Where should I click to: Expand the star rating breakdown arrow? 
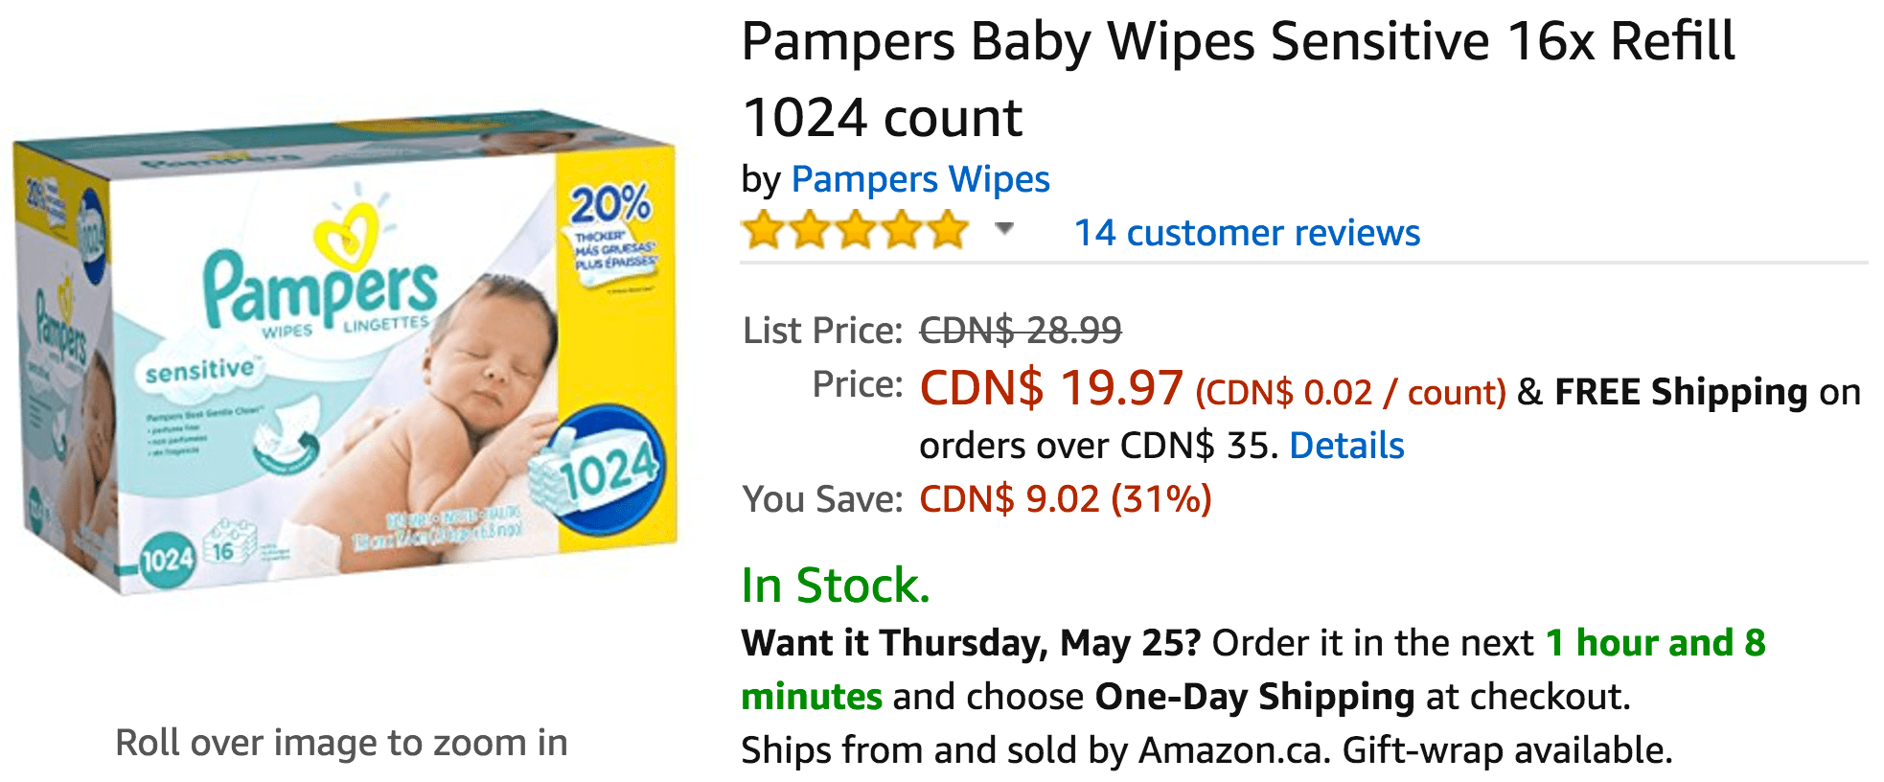1003,228
